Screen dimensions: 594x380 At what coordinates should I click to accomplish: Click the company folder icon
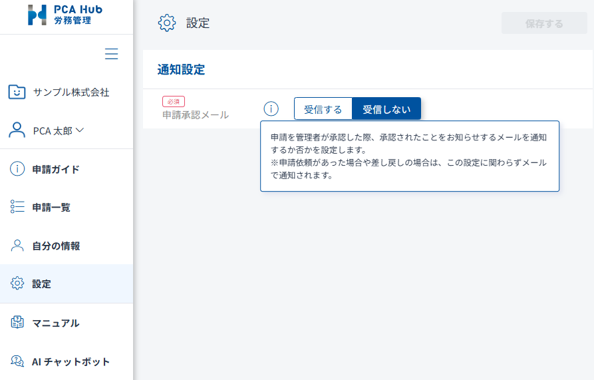[x=17, y=92]
